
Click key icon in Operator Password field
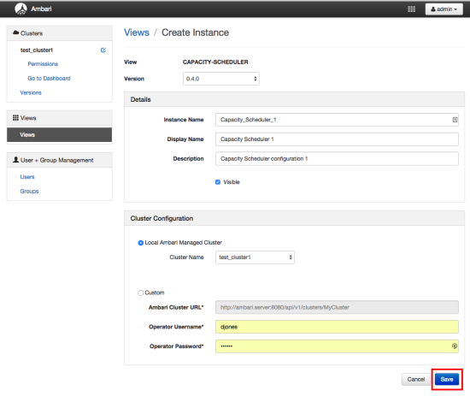tap(455, 346)
